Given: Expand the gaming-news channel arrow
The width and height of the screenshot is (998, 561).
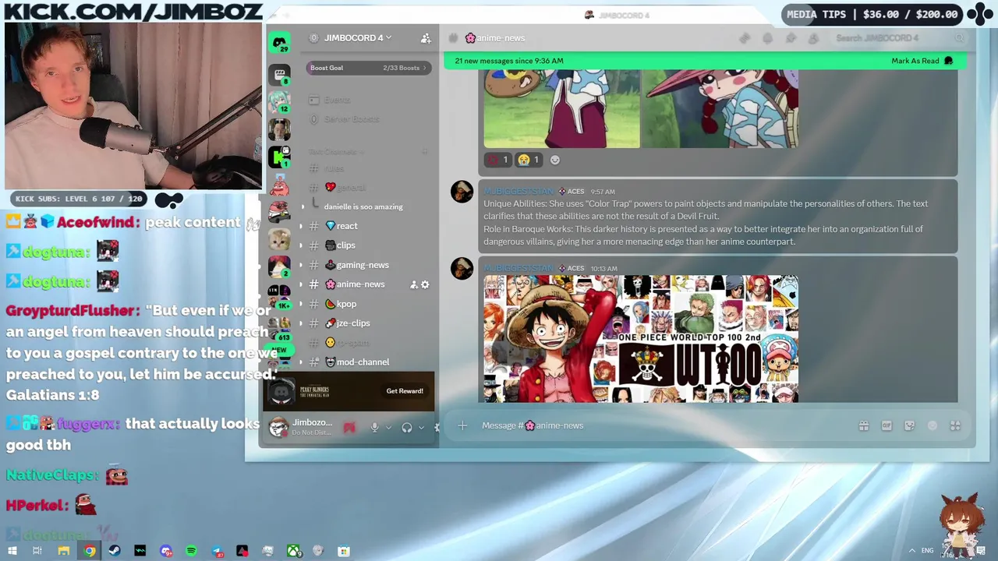Looking at the screenshot, I should click(302, 265).
